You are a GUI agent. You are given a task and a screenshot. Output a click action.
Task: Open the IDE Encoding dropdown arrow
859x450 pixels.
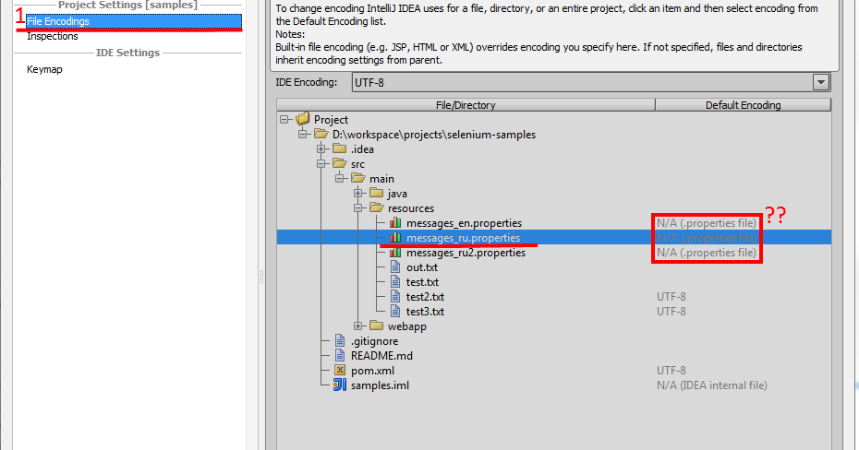[820, 83]
